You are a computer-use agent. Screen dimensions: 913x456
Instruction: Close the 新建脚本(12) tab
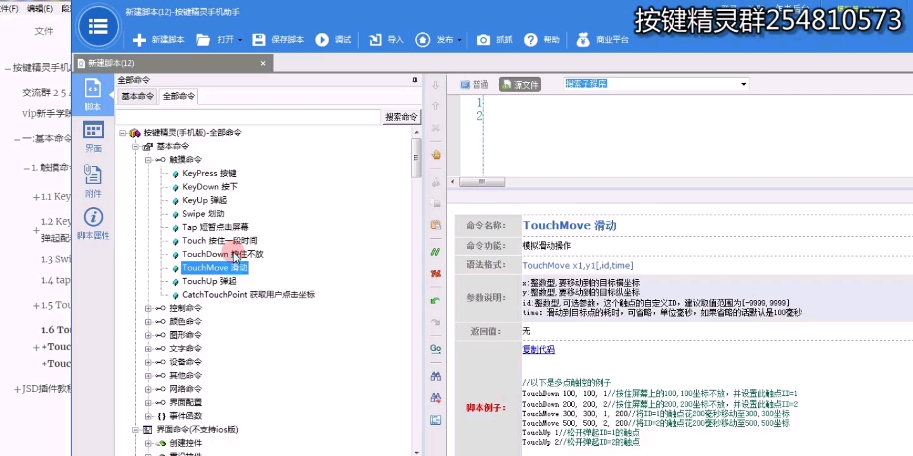coord(263,63)
